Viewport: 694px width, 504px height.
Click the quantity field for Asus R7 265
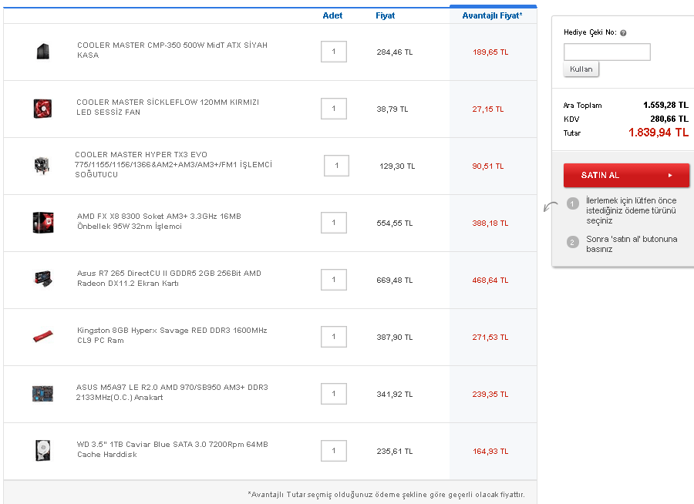click(x=334, y=280)
